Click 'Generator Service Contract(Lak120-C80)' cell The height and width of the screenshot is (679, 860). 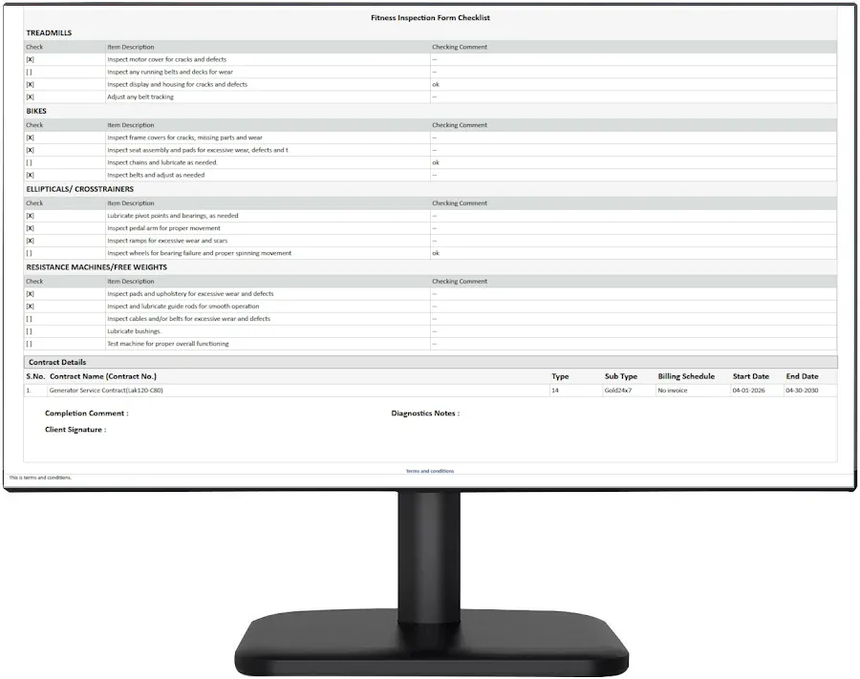[x=106, y=391]
